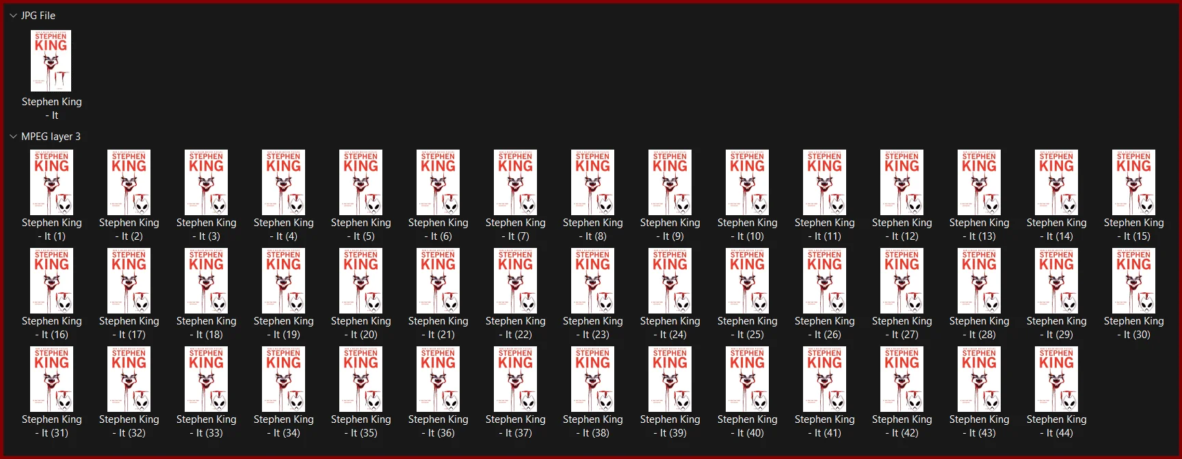1182x459 pixels.
Task: Pick the Stephen King - It (7) track
Action: (515, 182)
